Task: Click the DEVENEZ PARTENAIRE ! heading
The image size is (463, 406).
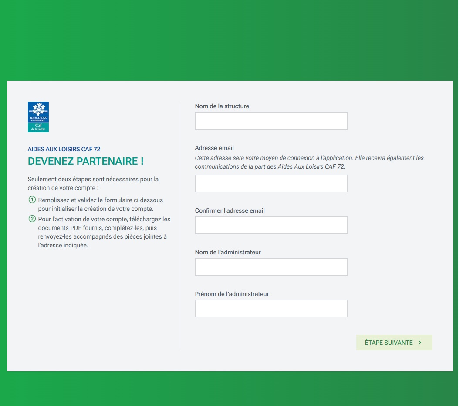Action: coord(86,161)
